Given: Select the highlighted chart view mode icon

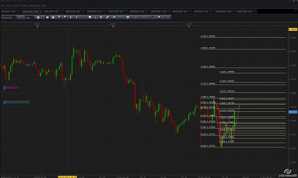Looking at the screenshot, I should tap(47, 18).
